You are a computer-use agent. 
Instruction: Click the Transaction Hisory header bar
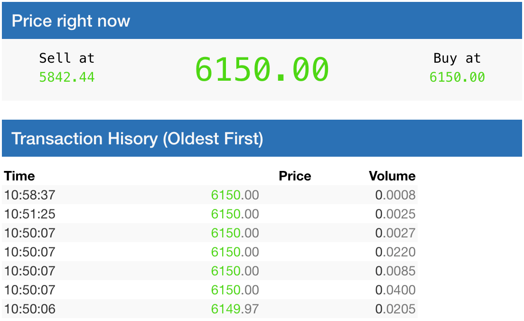[x=262, y=138]
